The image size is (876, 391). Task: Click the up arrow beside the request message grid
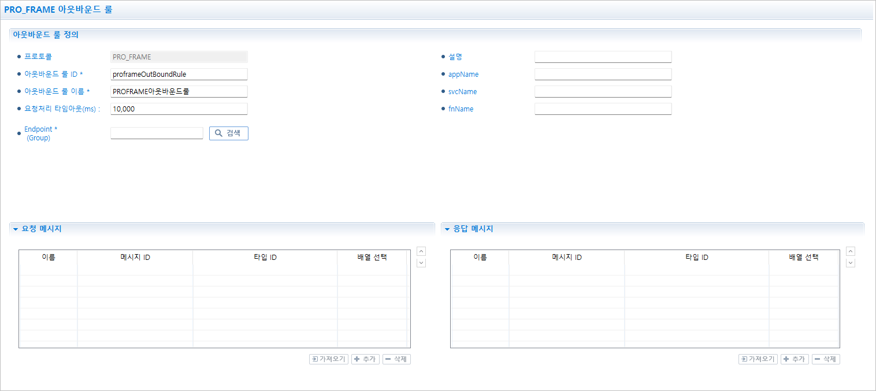point(421,251)
